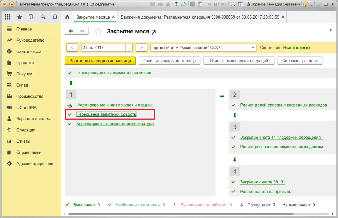Open the calculator icon in title bar
The height and width of the screenshot is (218, 338).
click(192, 5)
